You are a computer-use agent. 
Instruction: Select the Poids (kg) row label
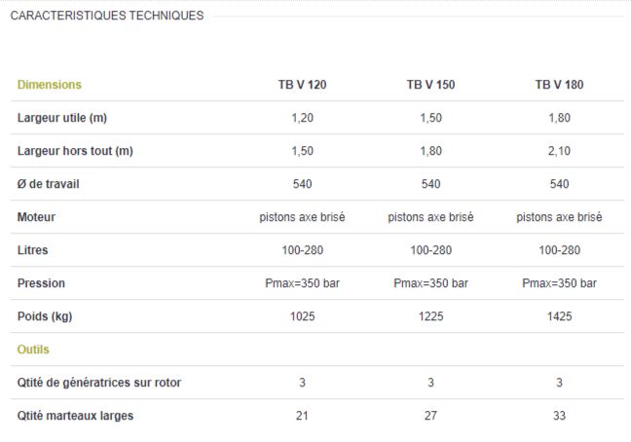[x=46, y=316]
